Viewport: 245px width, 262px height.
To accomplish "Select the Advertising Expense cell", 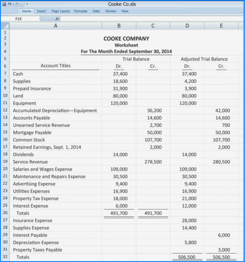I will click(56, 184).
